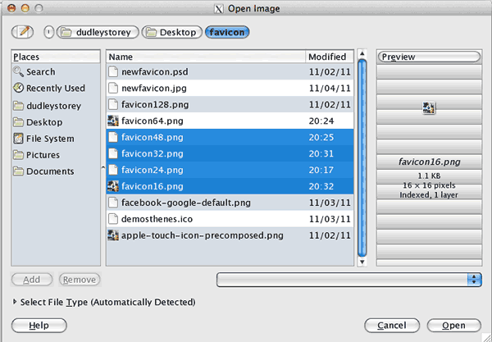The image size is (492, 342).
Task: Select apple-touch-icon-precomposed.png file
Action: (230, 235)
